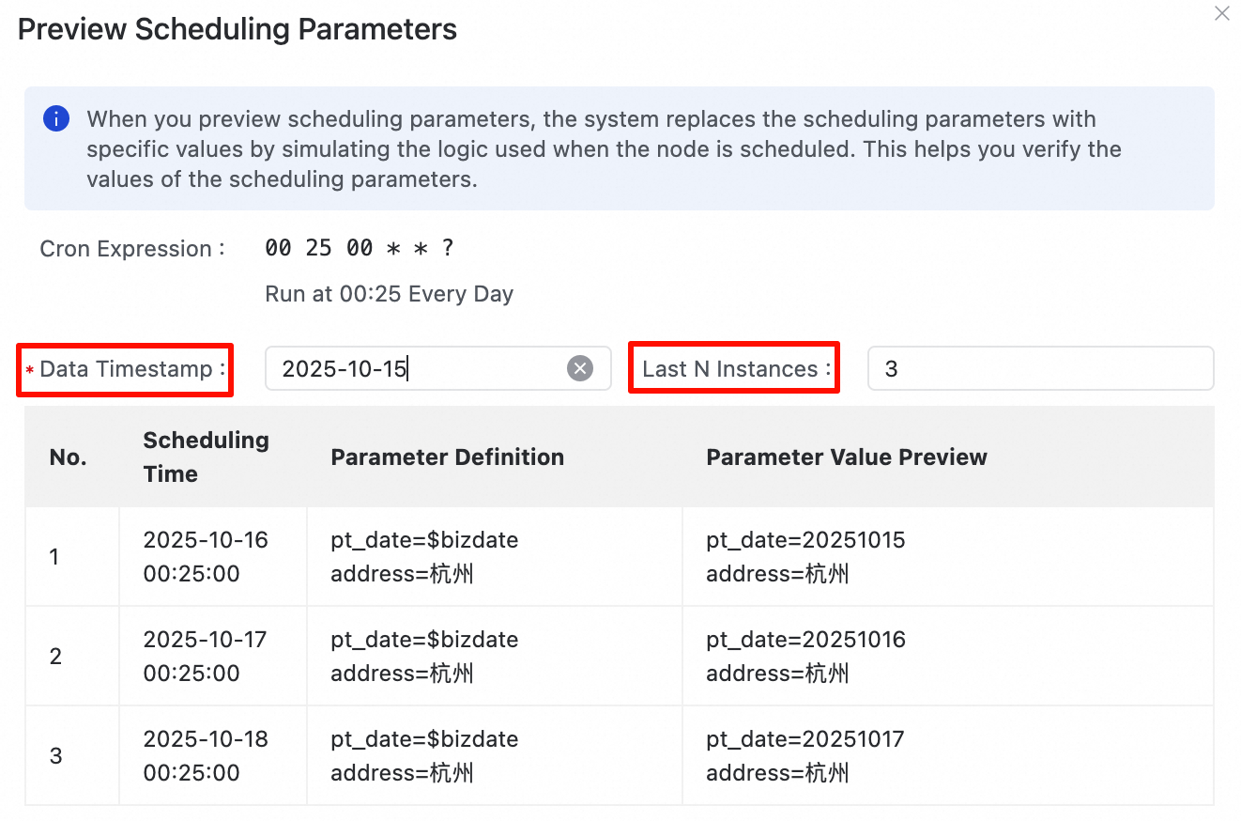Screen dimensions: 1241x821
Task: Click the Parameter Value Preview column header
Action: point(846,457)
